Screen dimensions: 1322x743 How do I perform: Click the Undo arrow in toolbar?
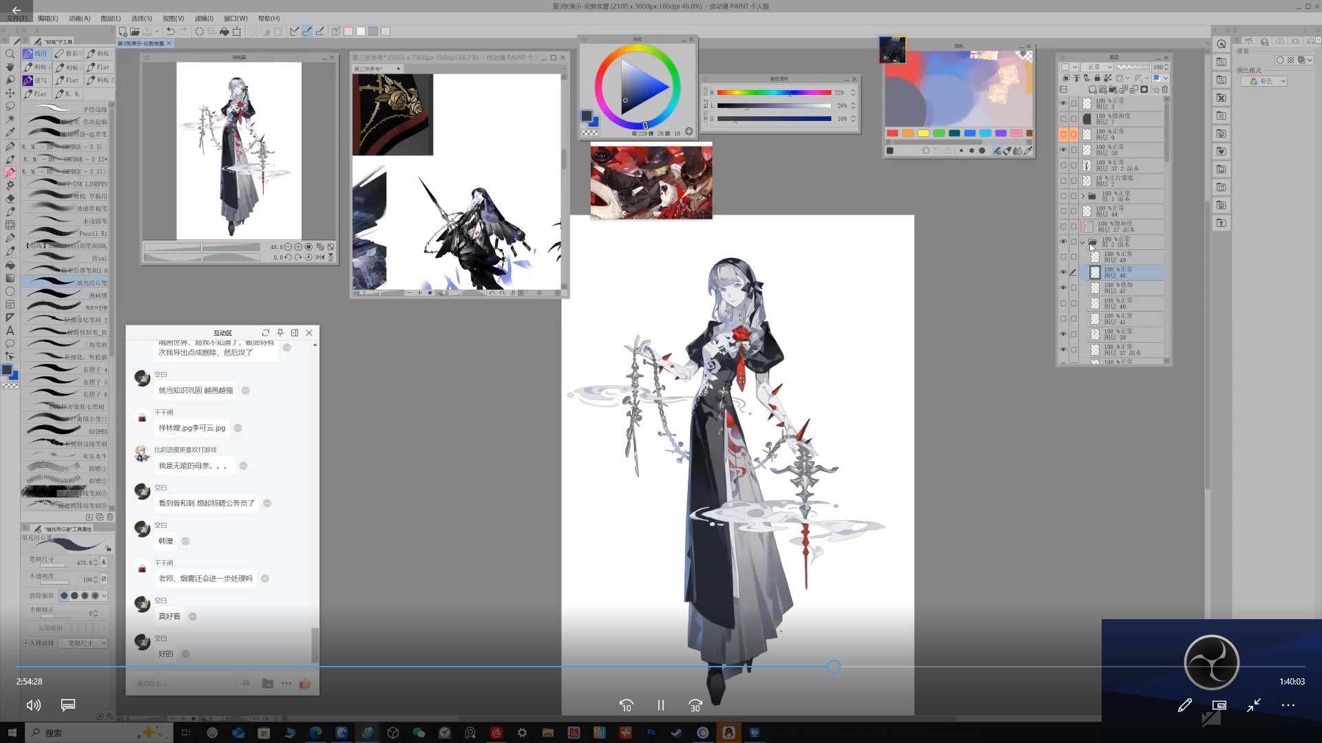coord(170,32)
